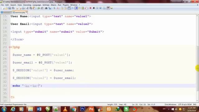This screenshot has height=112, width=199.
Task: Open the Function List panel icon
Action: pyautogui.click(x=86, y=8)
